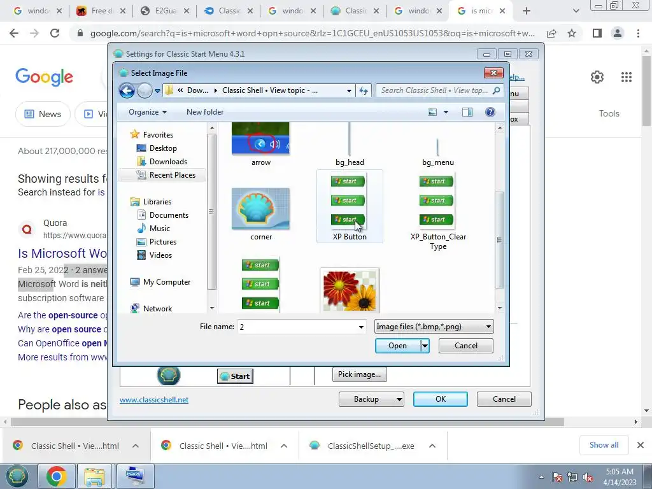Image resolution: width=652 pixels, height=489 pixels.
Task: Bookmark this tab with the star icon
Action: pyautogui.click(x=572, y=33)
